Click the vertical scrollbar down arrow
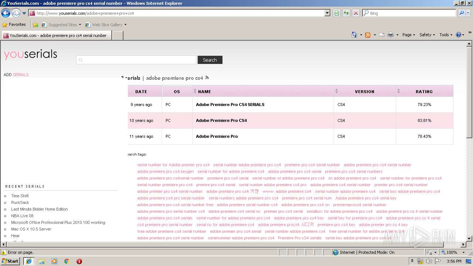Viewport: 473px width, 266px height. point(469,238)
